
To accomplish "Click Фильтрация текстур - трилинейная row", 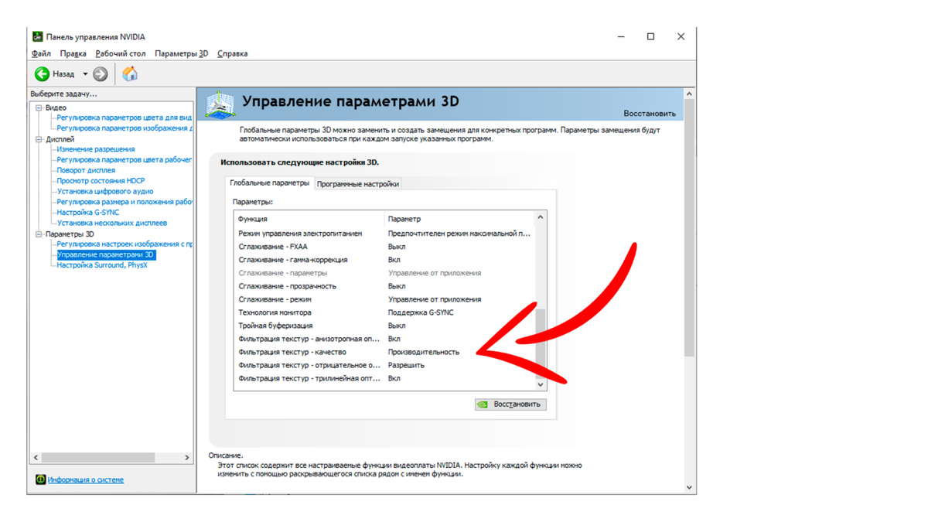I will (384, 378).
